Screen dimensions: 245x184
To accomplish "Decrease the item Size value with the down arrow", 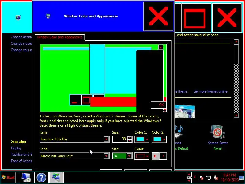I will [x=130, y=141].
